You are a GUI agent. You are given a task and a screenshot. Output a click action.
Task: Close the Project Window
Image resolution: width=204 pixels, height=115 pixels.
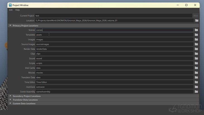pyautogui.click(x=195, y=5)
